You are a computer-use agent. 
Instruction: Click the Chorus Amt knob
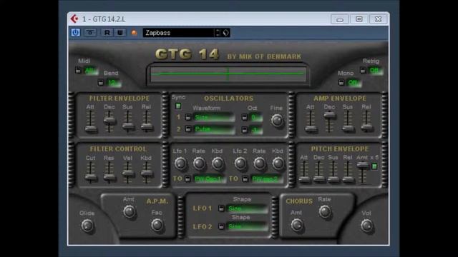tap(297, 225)
